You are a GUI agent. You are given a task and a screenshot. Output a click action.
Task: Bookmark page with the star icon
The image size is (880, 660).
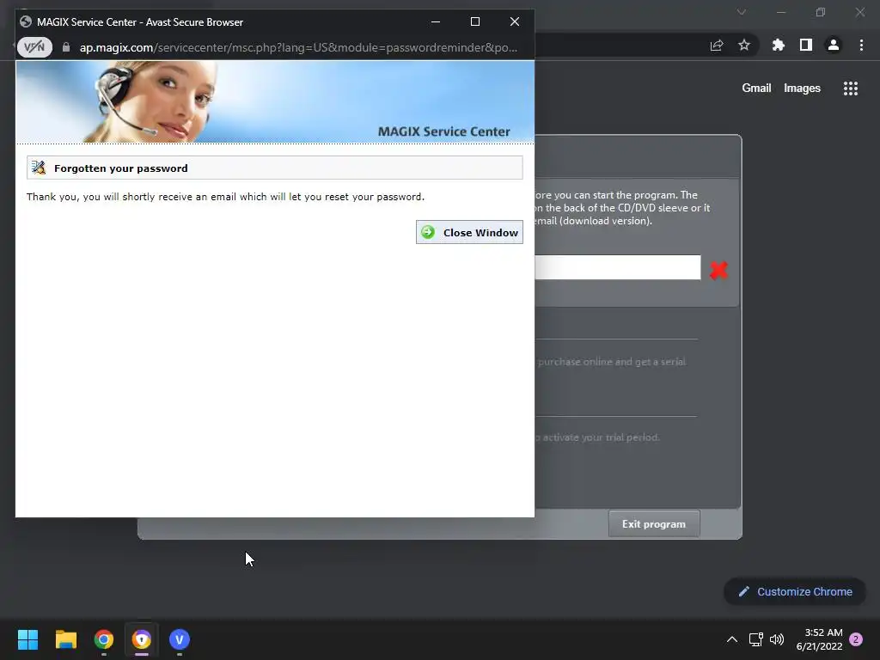pyautogui.click(x=744, y=45)
